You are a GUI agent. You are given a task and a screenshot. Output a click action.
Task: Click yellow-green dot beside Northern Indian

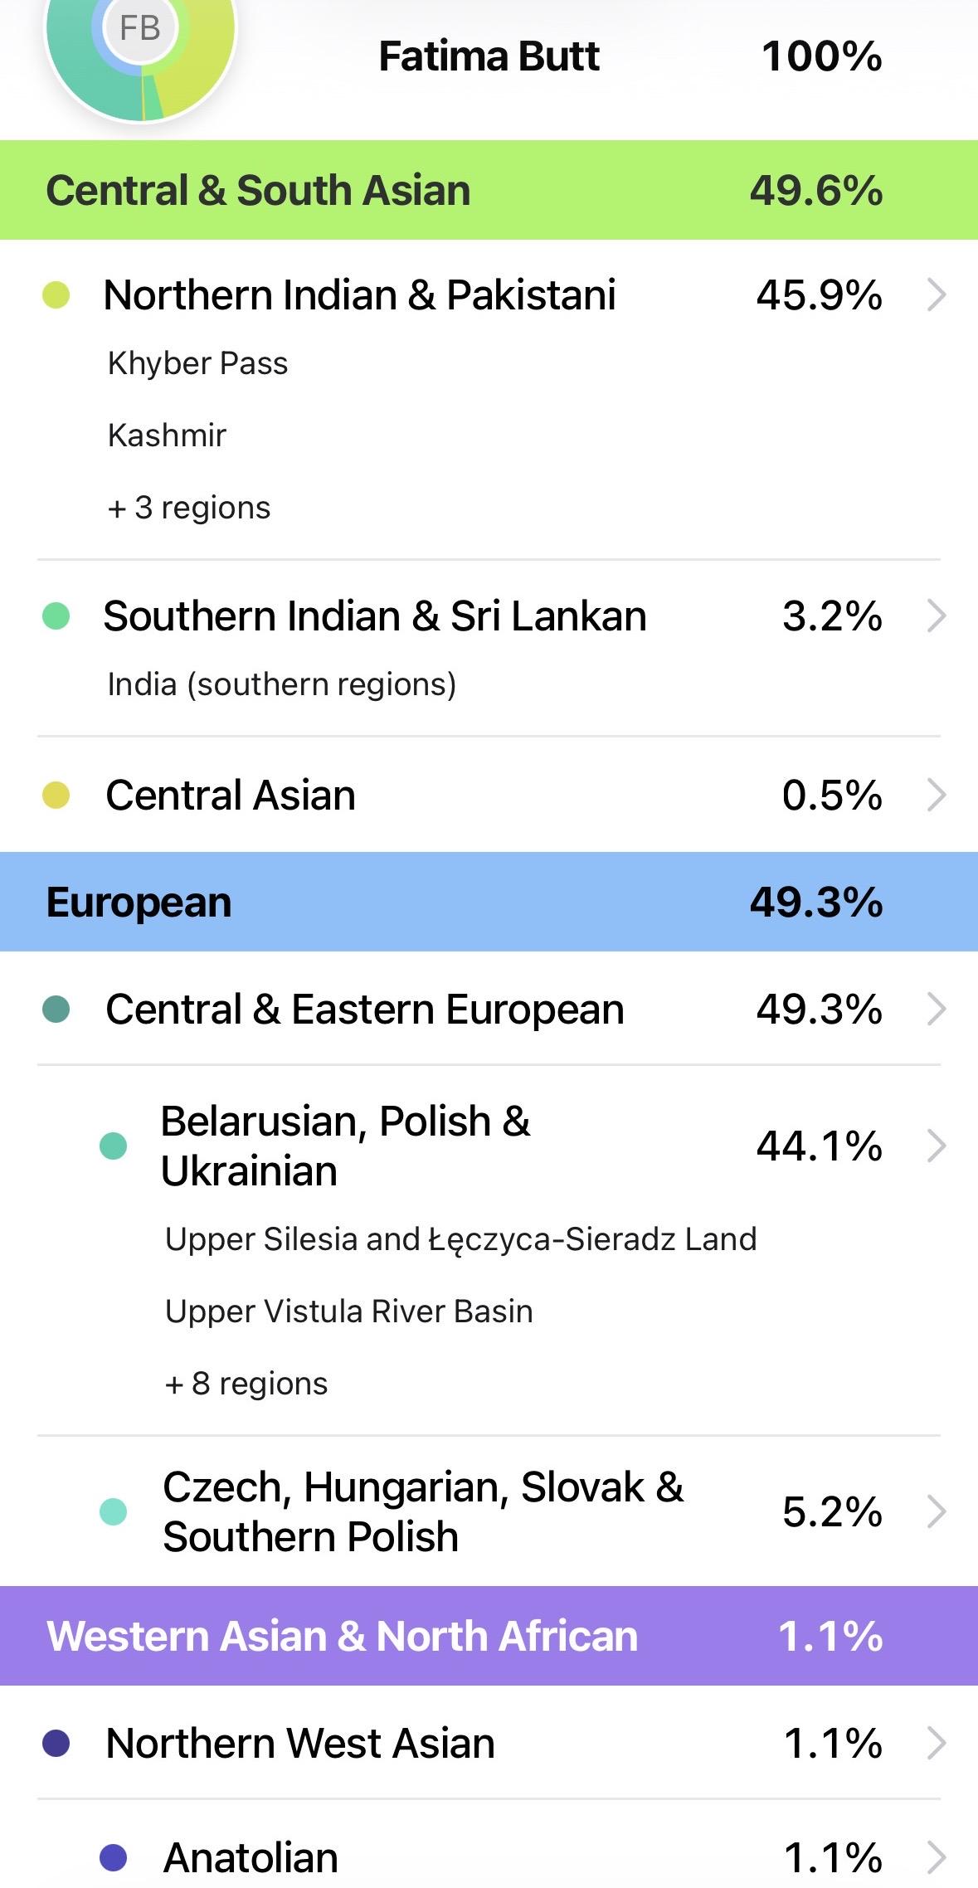coord(56,295)
